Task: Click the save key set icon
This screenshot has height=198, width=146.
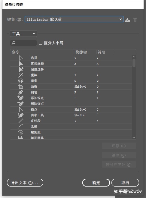Action: tap(127, 20)
